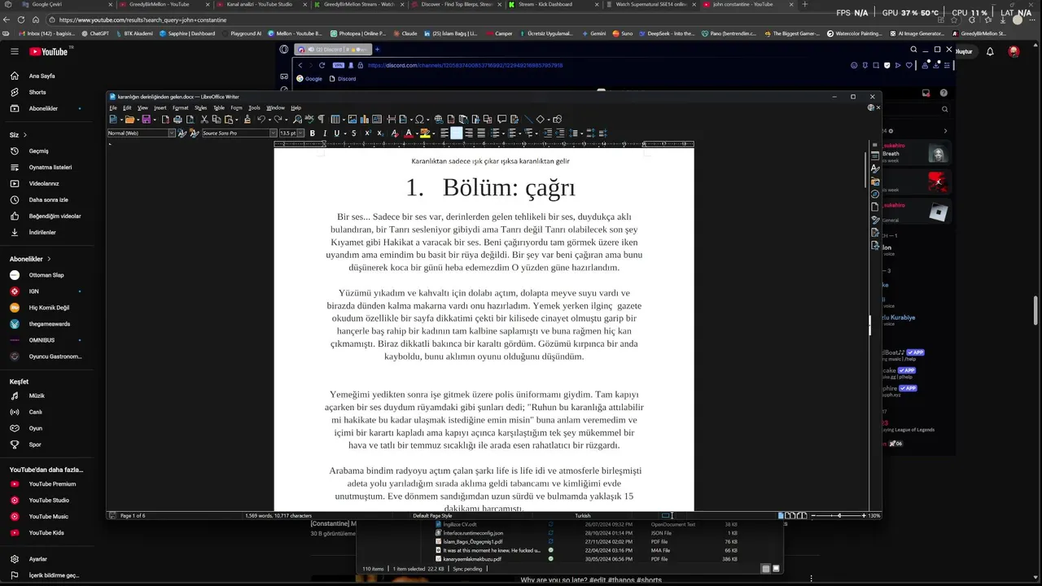1042x586 pixels.
Task: Click the Check Spelling abc icon
Action: click(x=309, y=119)
